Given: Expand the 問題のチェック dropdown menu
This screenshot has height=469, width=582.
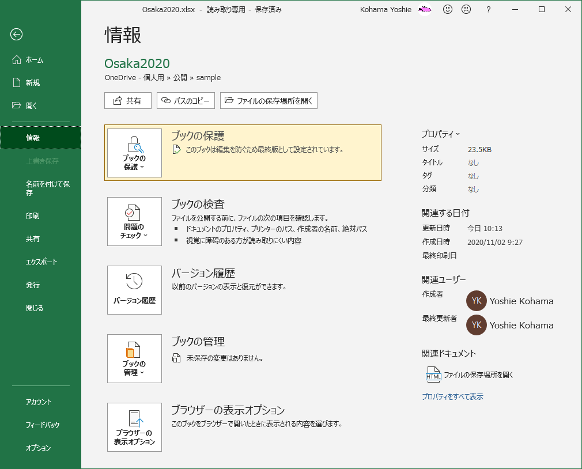Looking at the screenshot, I should [146, 235].
